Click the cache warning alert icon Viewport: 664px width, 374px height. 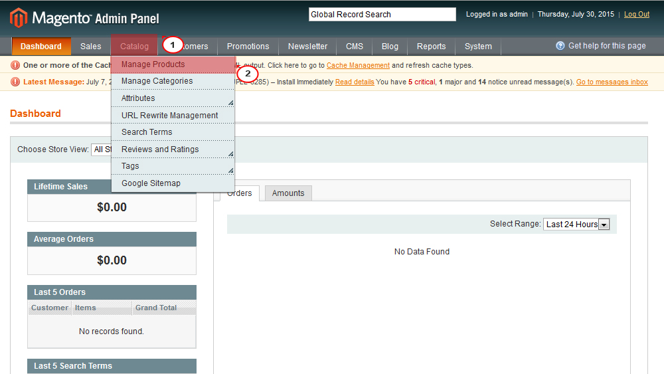15,65
